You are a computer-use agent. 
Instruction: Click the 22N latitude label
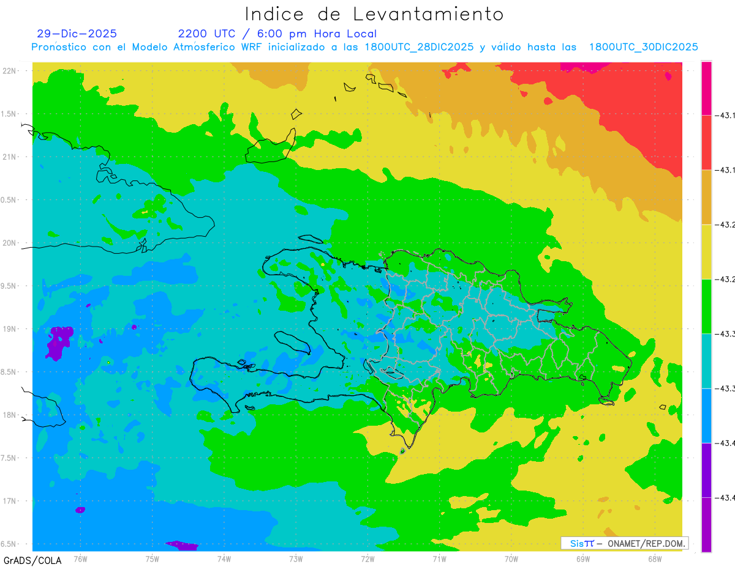pos(10,70)
